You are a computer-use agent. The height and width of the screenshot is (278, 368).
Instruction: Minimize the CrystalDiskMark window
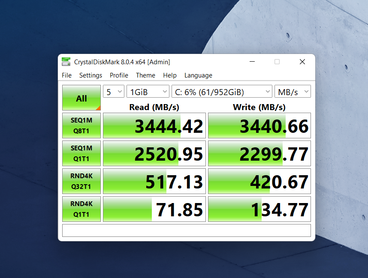[x=252, y=62]
